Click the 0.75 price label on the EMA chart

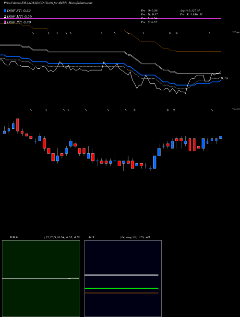225,78
